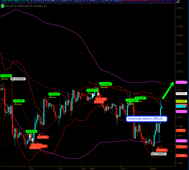The image size is (189, 170).
Task: Click the 1.498 tick on the price axis
Action: click(x=179, y=163)
